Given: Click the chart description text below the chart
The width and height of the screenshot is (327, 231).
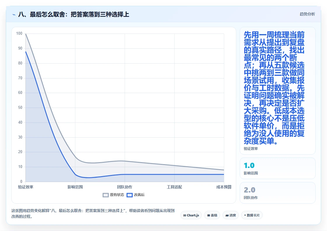Looking at the screenshot, I should [93, 213].
